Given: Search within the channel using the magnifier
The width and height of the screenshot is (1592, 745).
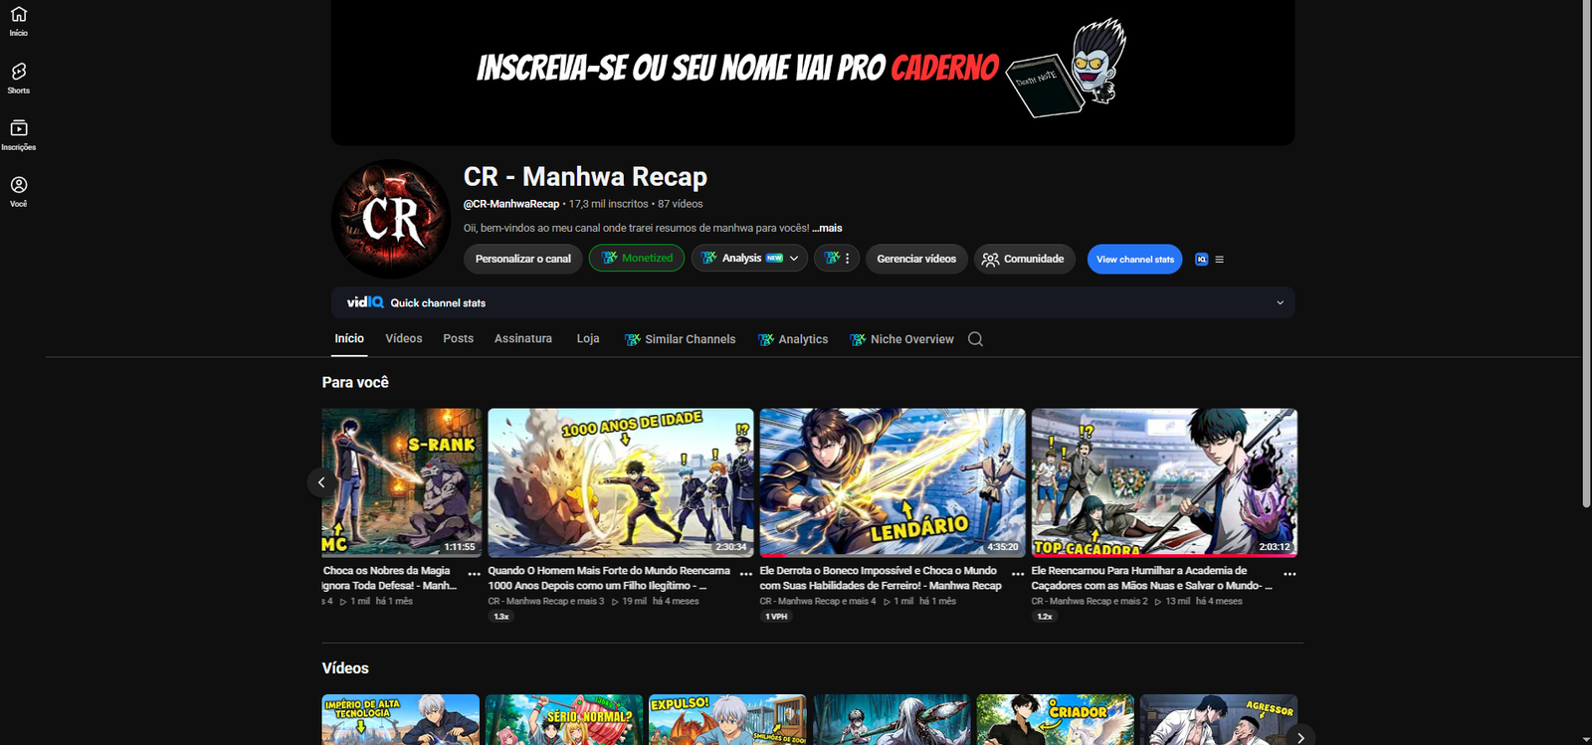Looking at the screenshot, I should click(975, 339).
